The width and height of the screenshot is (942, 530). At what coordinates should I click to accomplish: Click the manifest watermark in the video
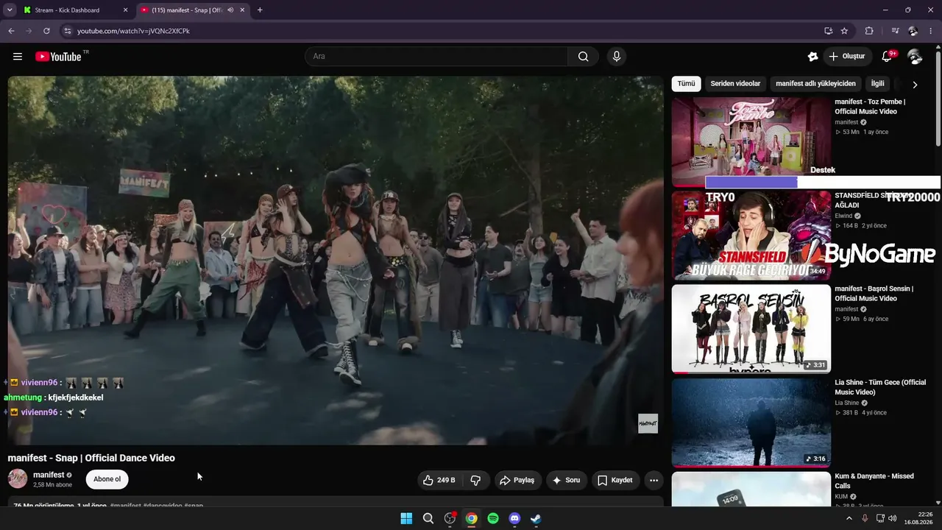pos(648,423)
